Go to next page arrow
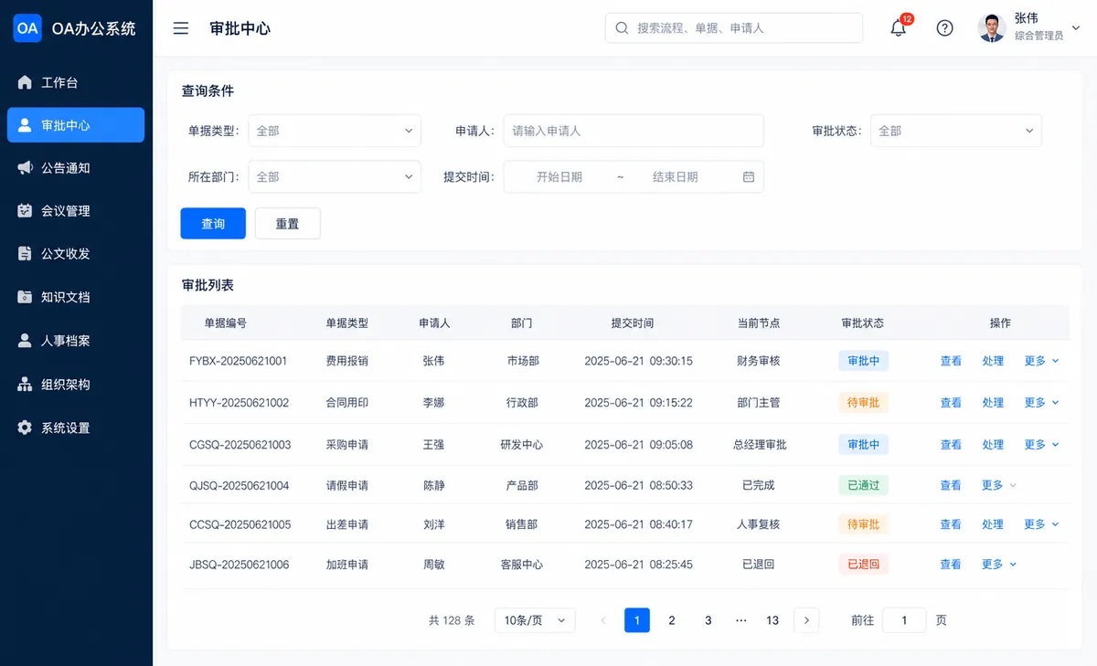Viewport: 1097px width, 666px height. tap(806, 620)
